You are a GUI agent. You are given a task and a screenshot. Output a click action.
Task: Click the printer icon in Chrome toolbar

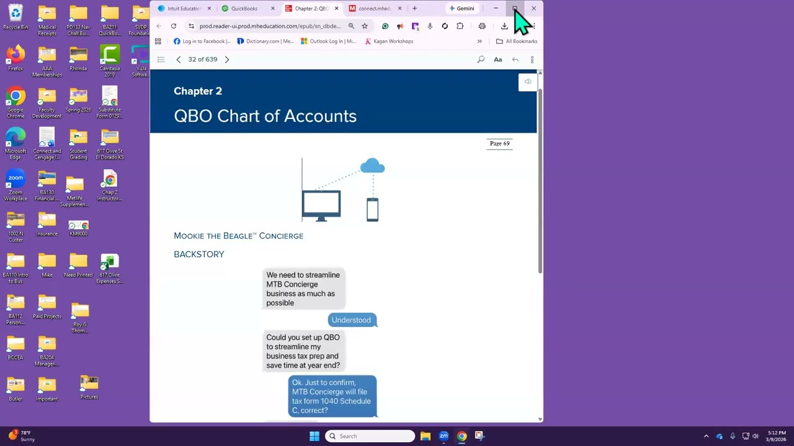[482, 26]
